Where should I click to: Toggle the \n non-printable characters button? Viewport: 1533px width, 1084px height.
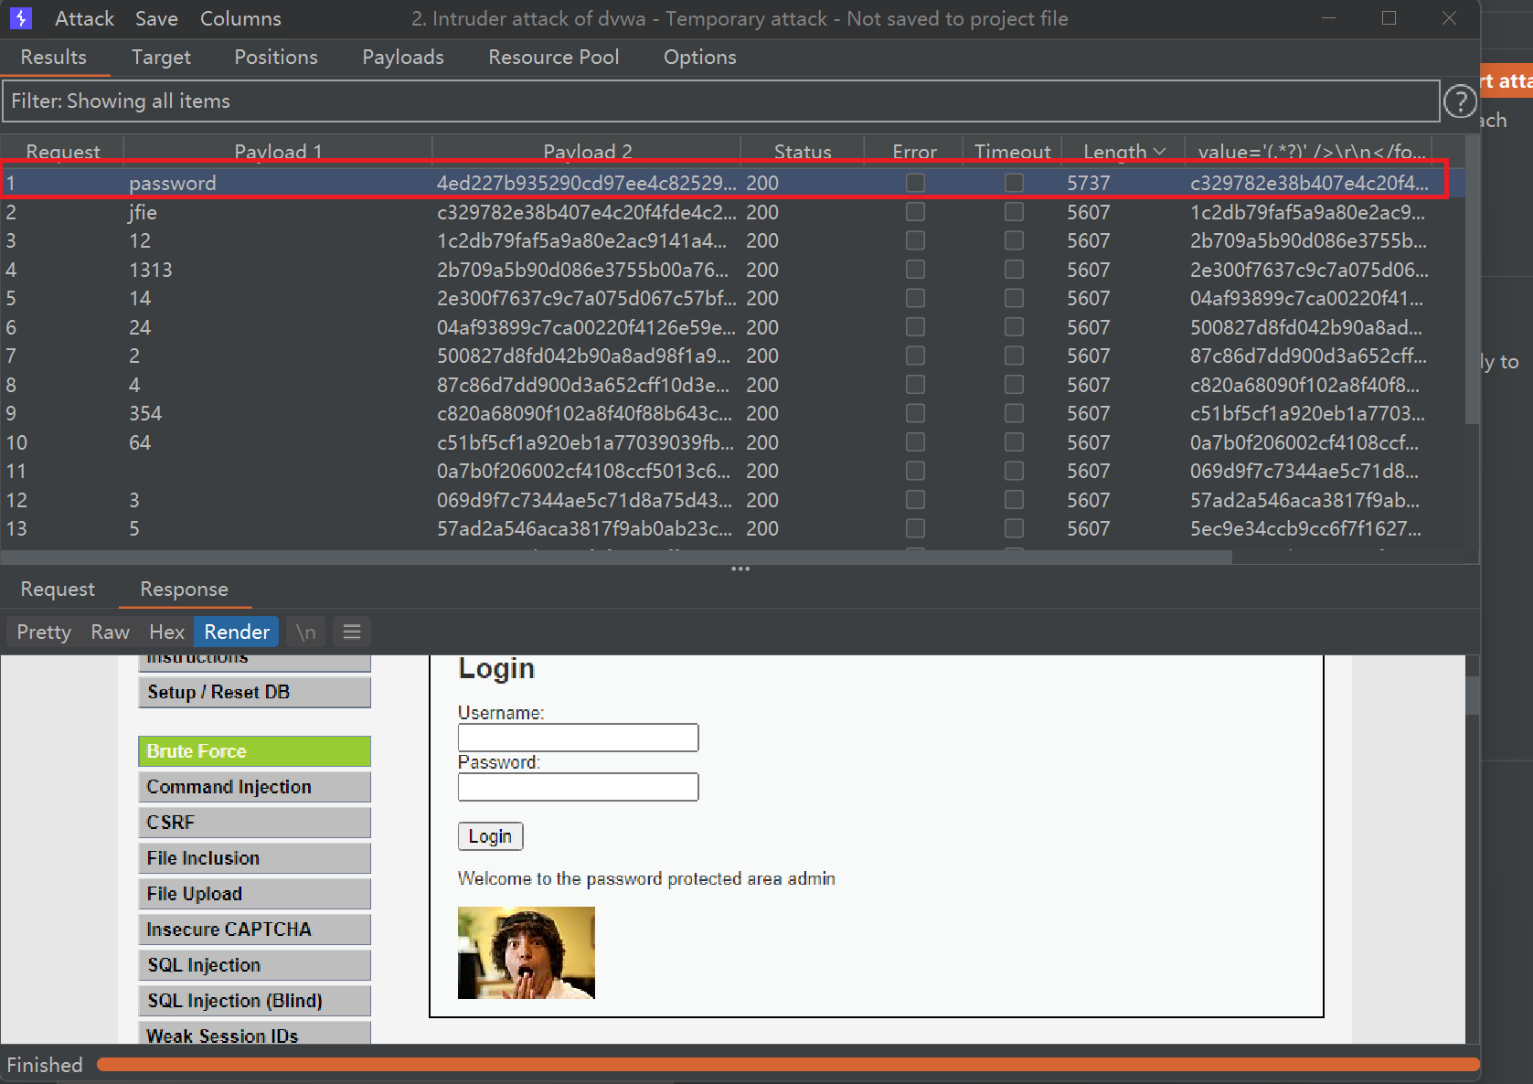click(306, 632)
